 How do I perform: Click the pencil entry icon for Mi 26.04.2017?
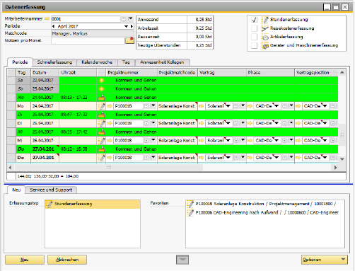(x=102, y=141)
